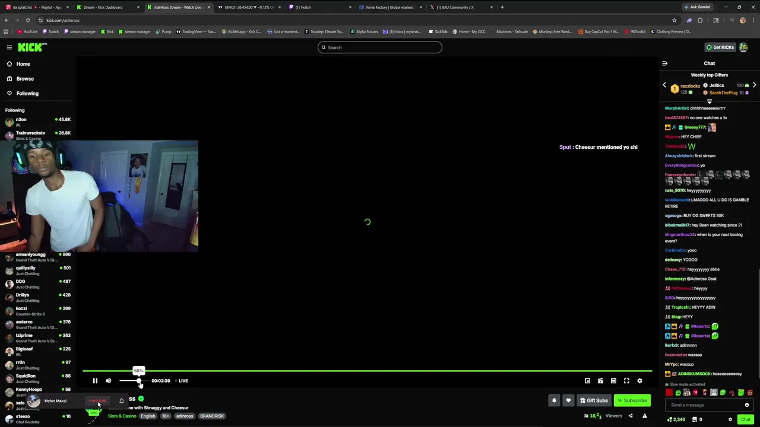The width and height of the screenshot is (760, 427).
Task: Click the green stream progress bar
Action: (x=367, y=371)
